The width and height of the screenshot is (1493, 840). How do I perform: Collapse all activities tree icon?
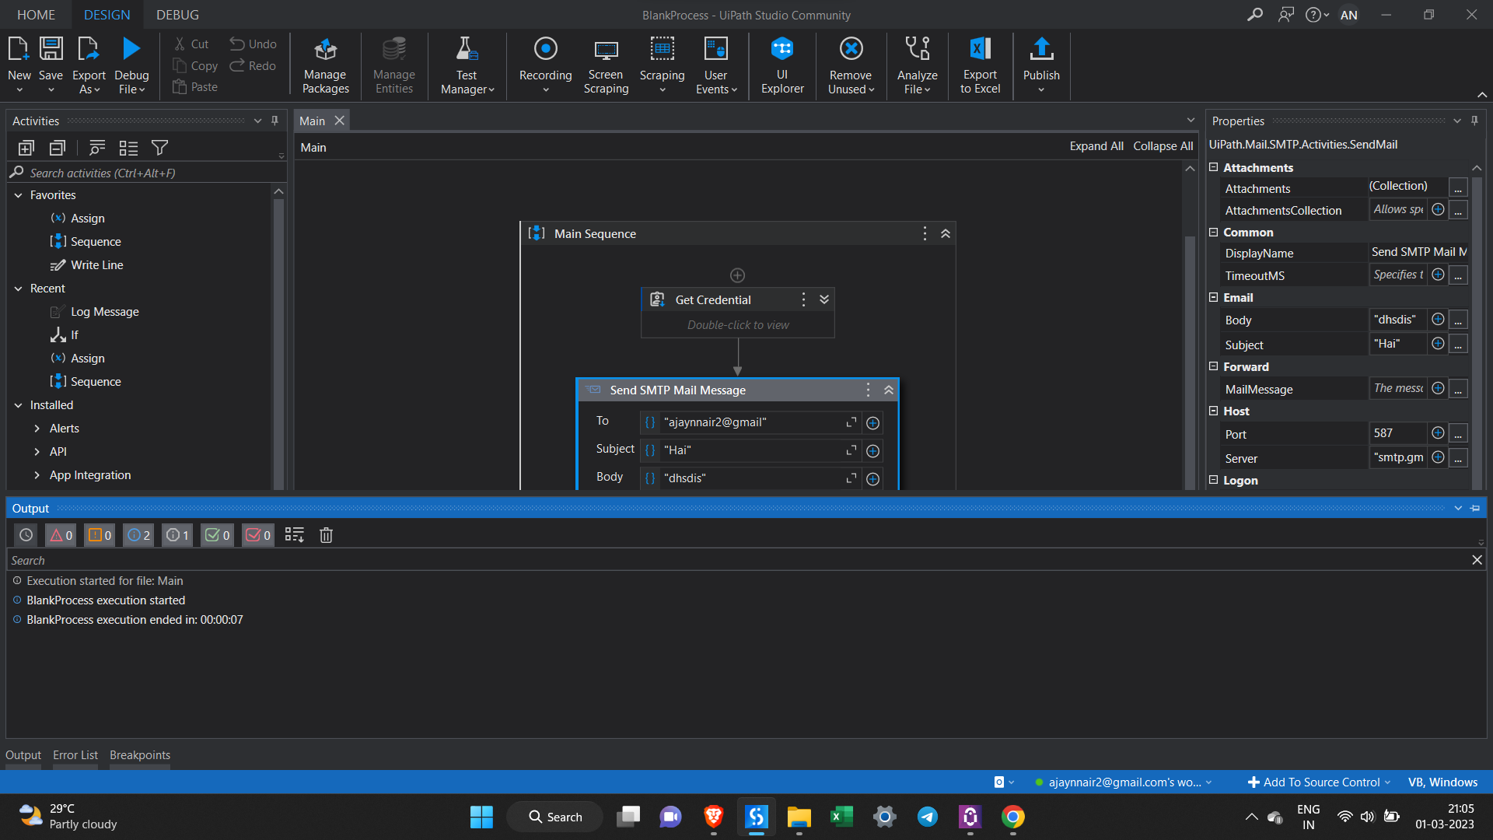pos(58,148)
